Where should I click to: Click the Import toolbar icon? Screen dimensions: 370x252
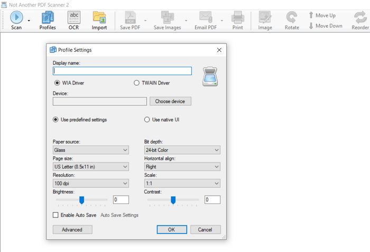click(x=99, y=21)
